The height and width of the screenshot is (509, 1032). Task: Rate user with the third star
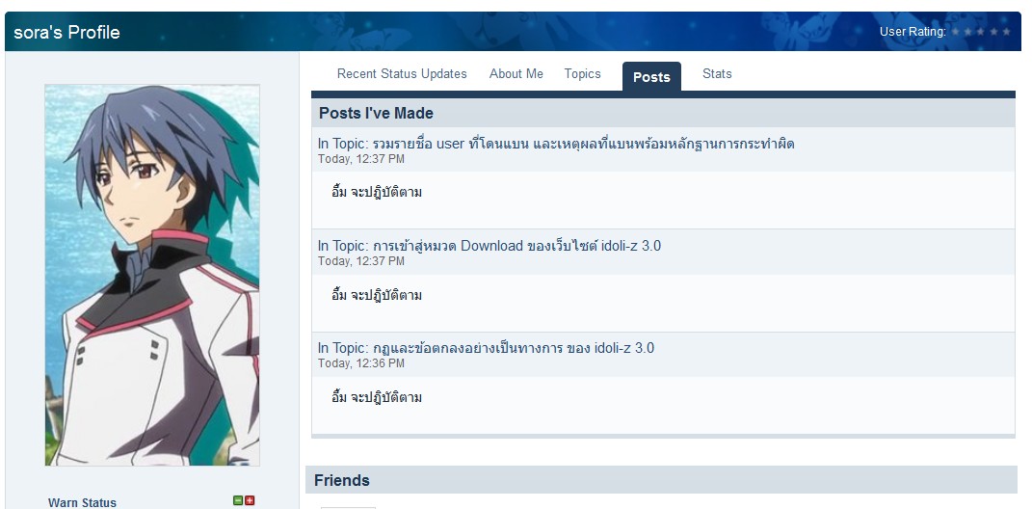981,32
